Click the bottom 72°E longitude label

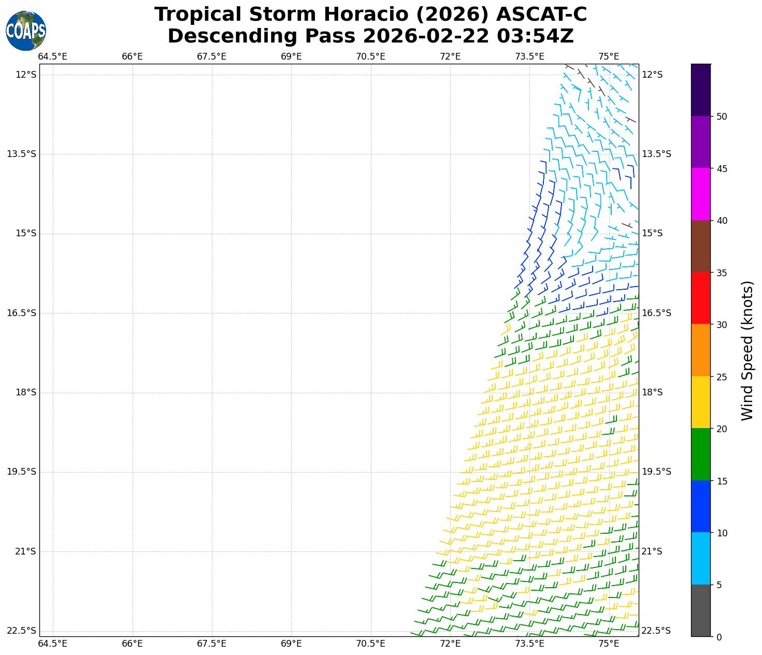coord(450,644)
